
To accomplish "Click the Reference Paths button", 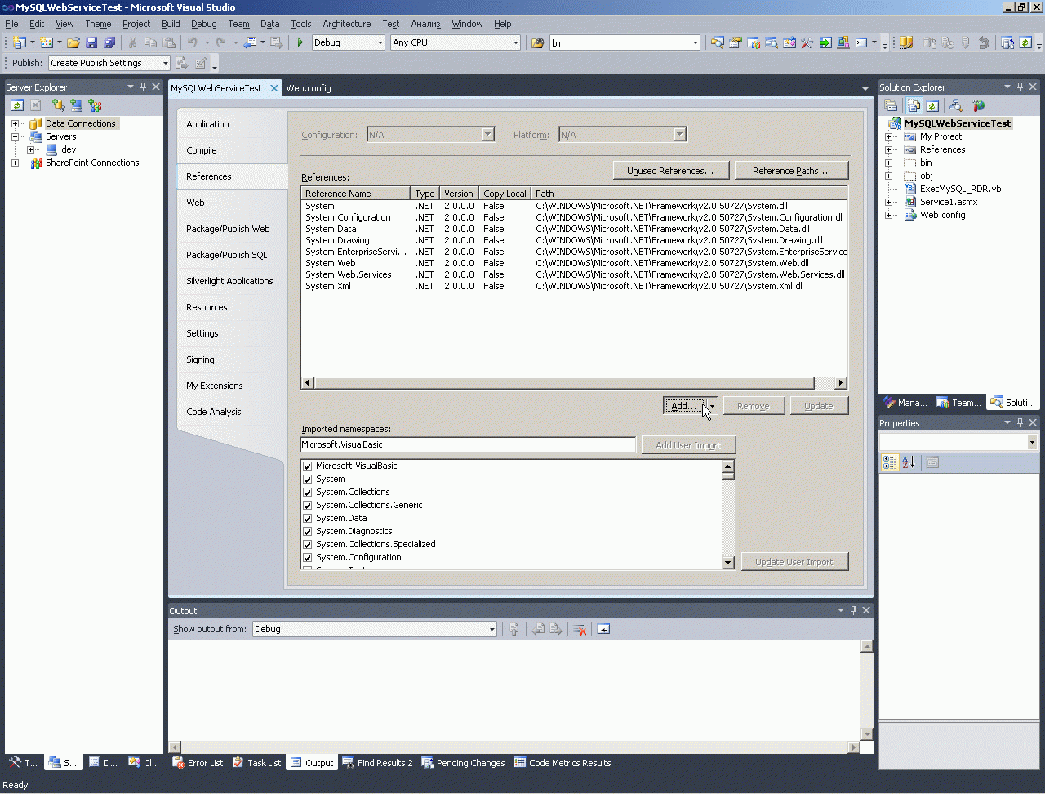I will click(790, 170).
